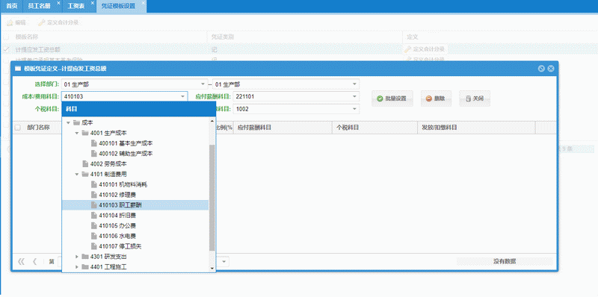This screenshot has width=598, height=297.
Task: Click the dialog's maximize/restore round icon
Action: (541, 69)
